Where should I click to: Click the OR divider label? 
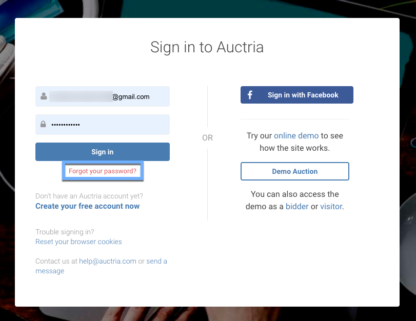pyautogui.click(x=207, y=138)
